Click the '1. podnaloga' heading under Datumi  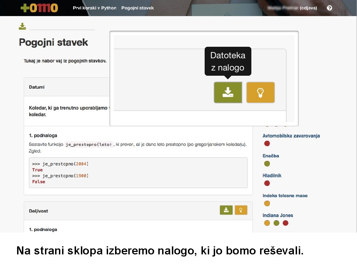point(43,135)
